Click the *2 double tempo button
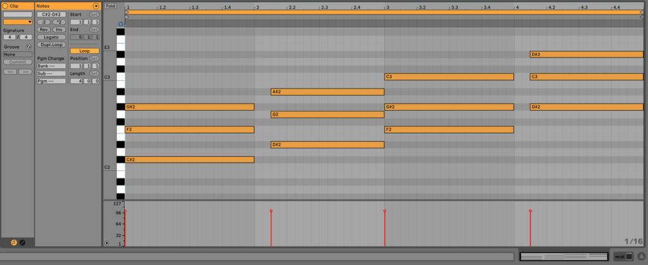 (59, 22)
